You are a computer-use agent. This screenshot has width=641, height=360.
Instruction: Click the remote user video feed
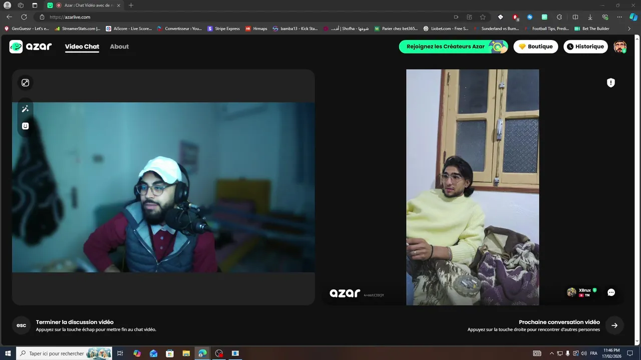coord(472,187)
